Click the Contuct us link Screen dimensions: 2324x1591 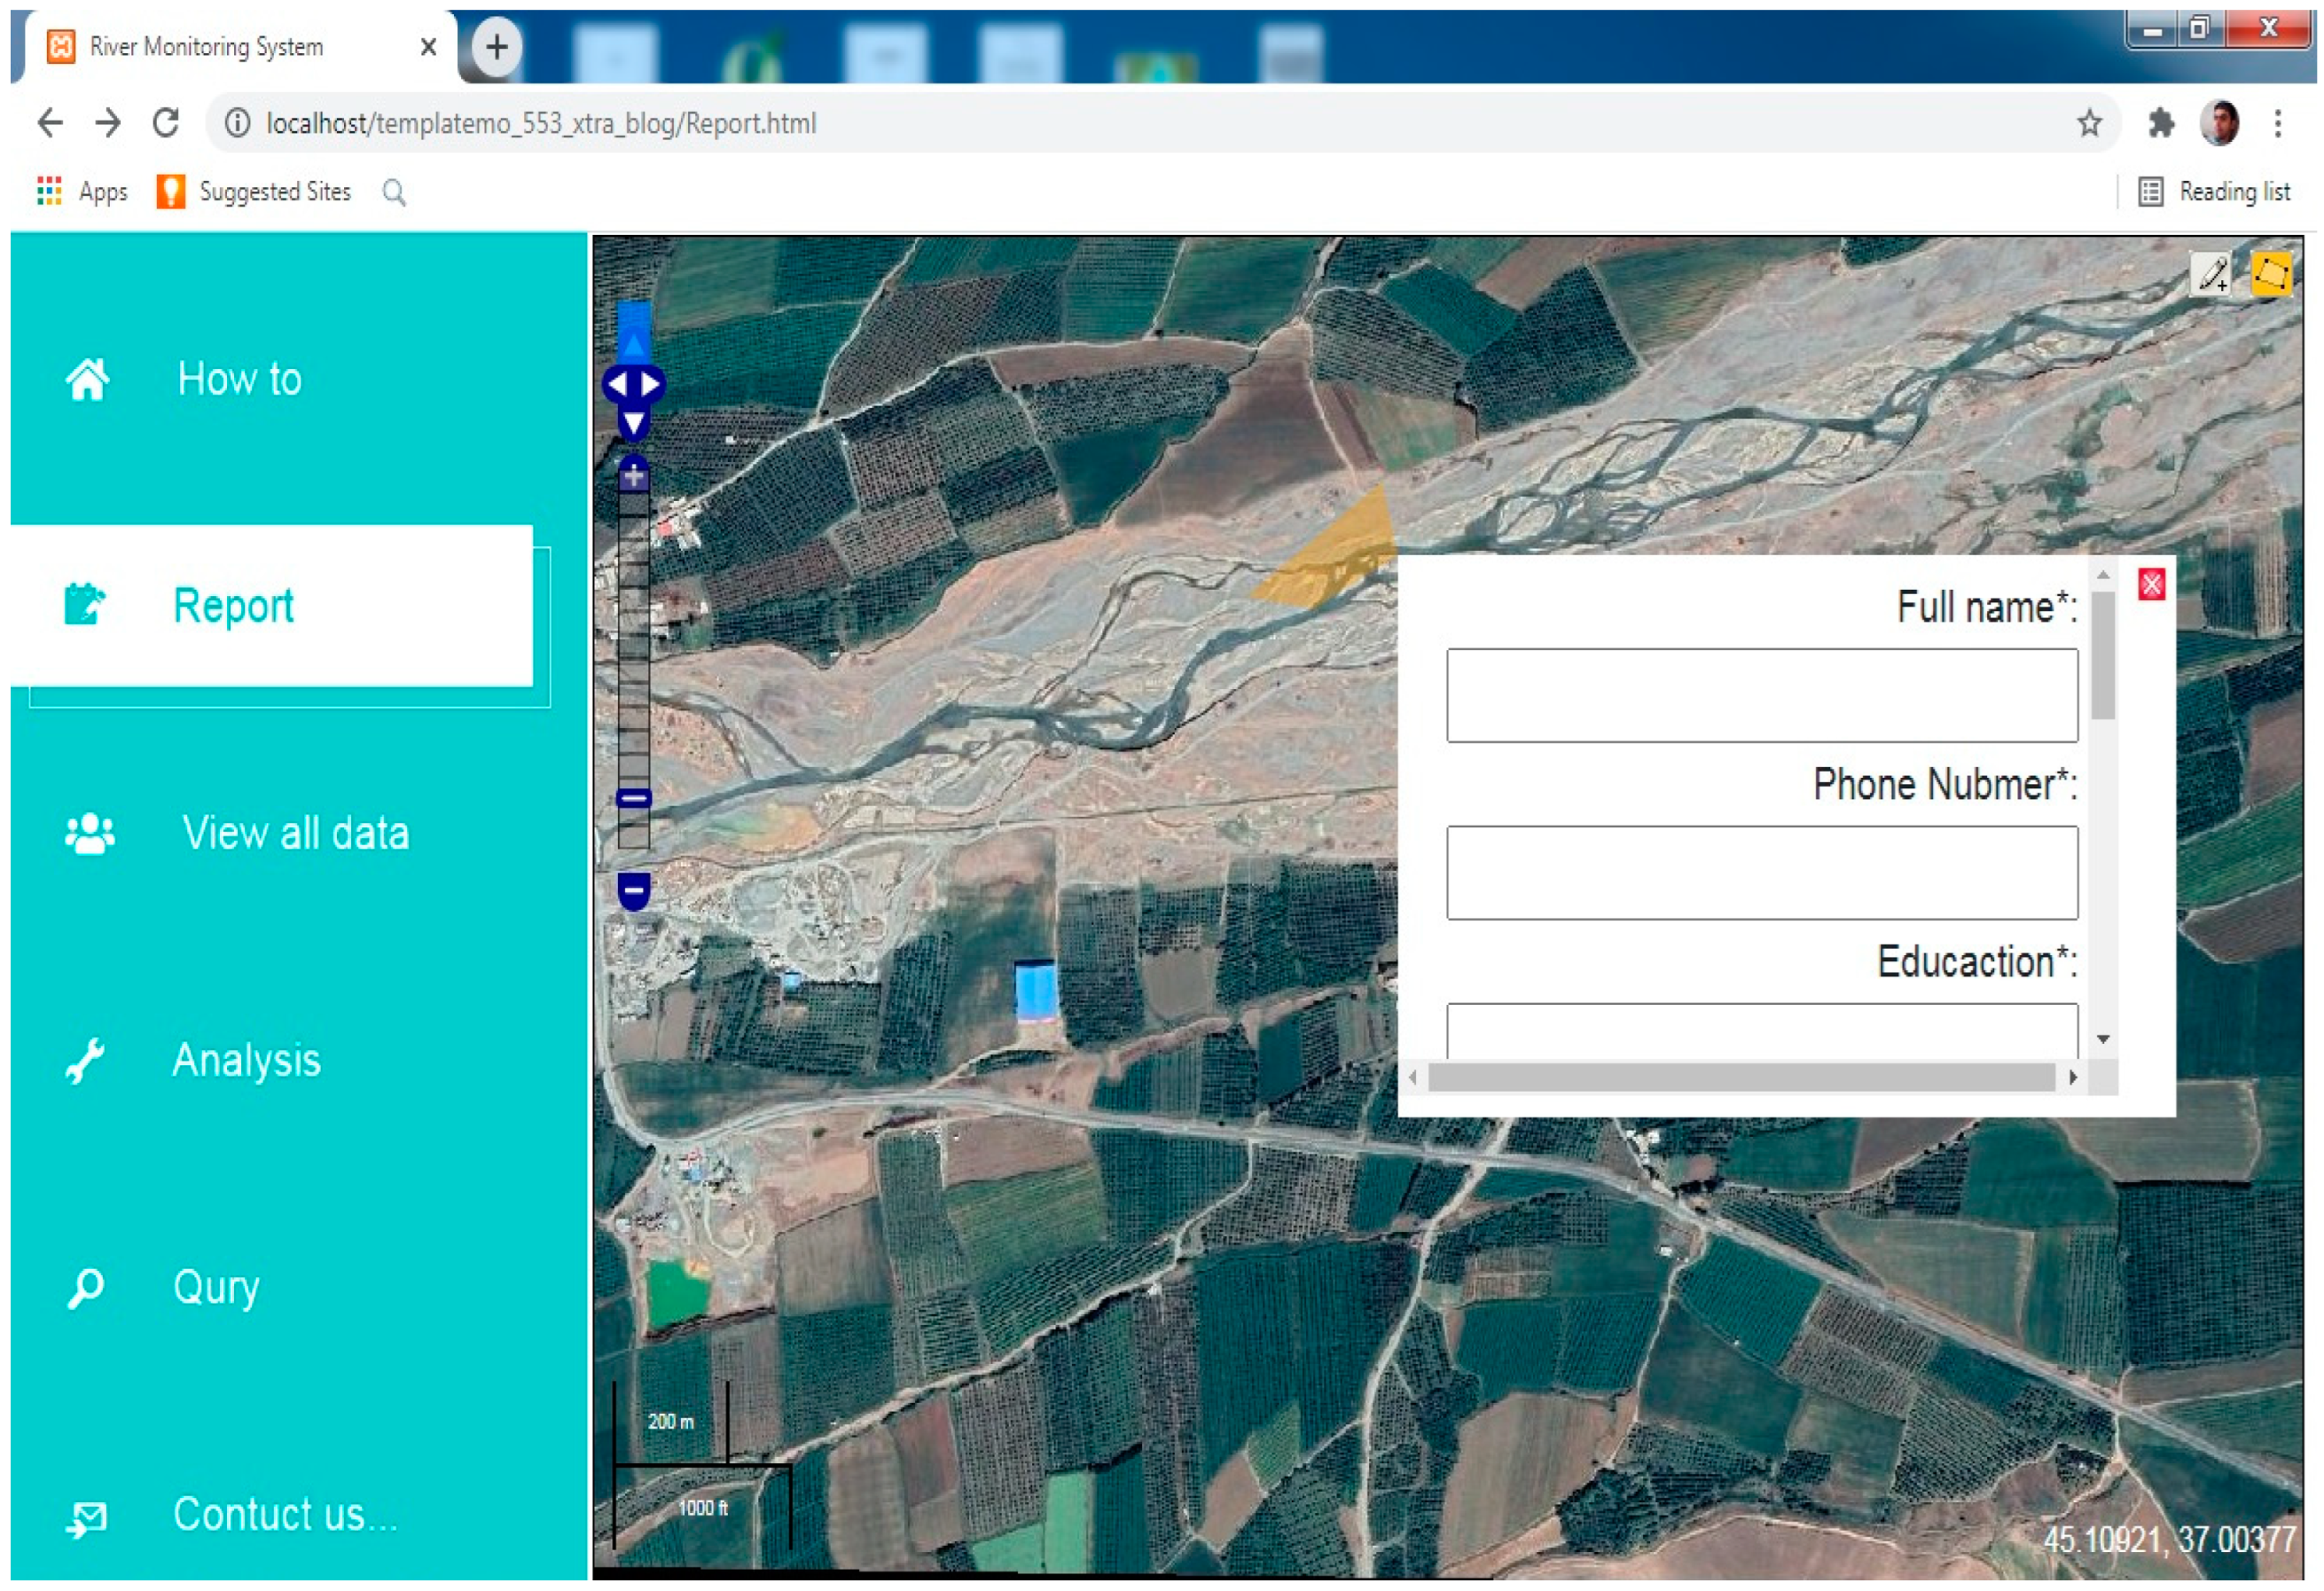[285, 1514]
